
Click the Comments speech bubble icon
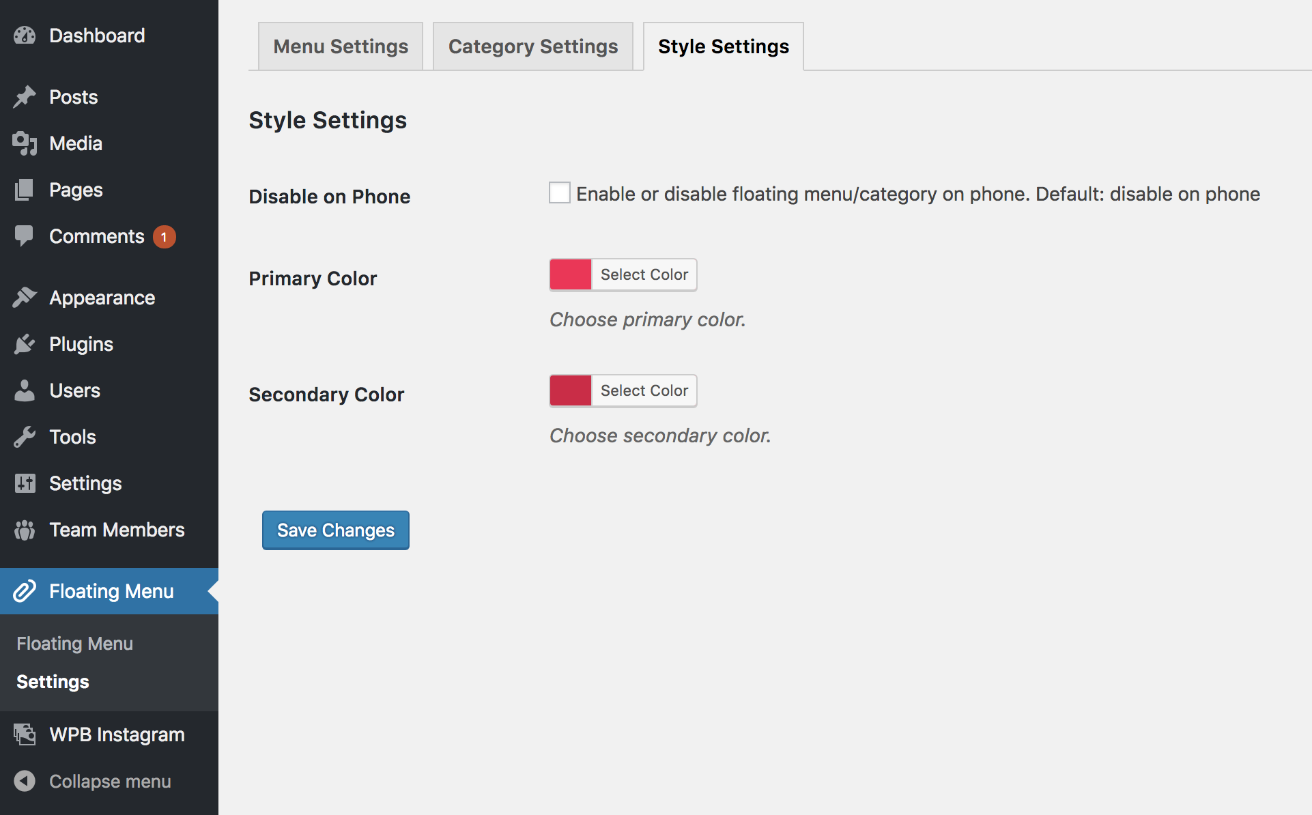25,236
